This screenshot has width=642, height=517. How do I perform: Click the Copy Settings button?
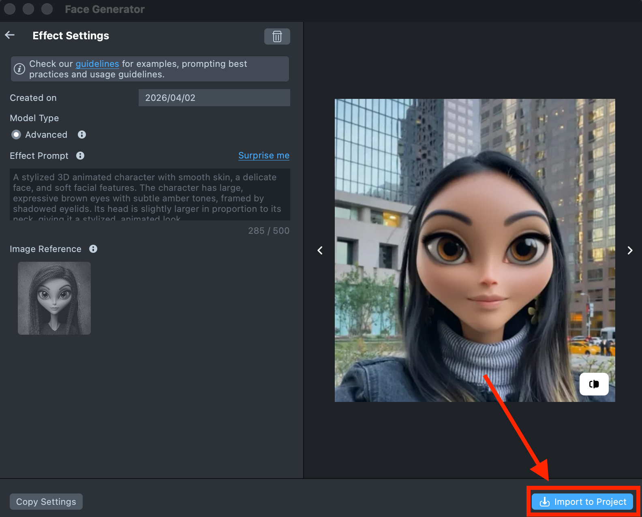click(x=46, y=502)
